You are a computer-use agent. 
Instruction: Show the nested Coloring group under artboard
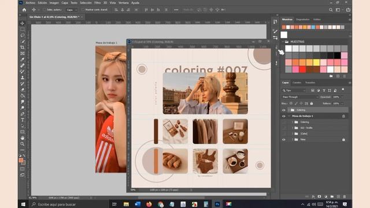(284, 122)
